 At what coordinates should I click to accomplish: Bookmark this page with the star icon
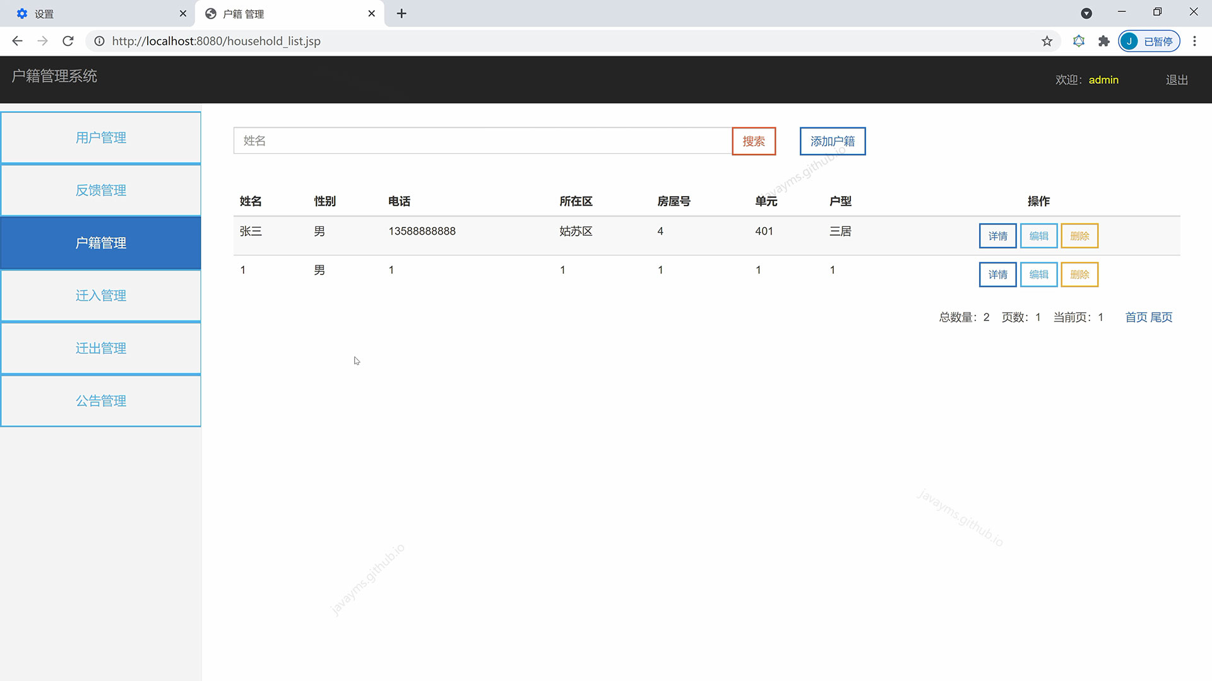1047,41
